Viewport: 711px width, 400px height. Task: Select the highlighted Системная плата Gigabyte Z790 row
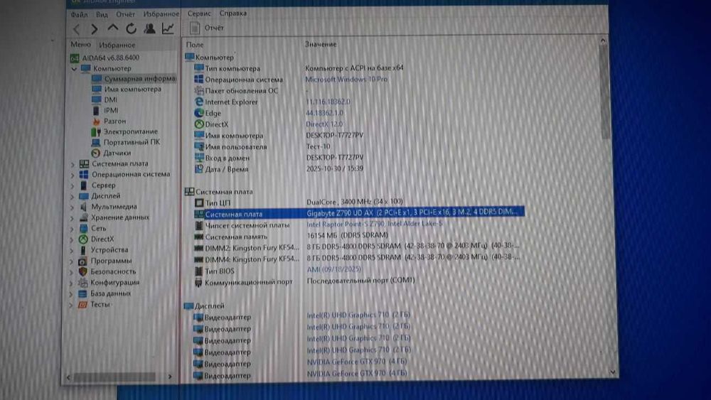pos(358,213)
